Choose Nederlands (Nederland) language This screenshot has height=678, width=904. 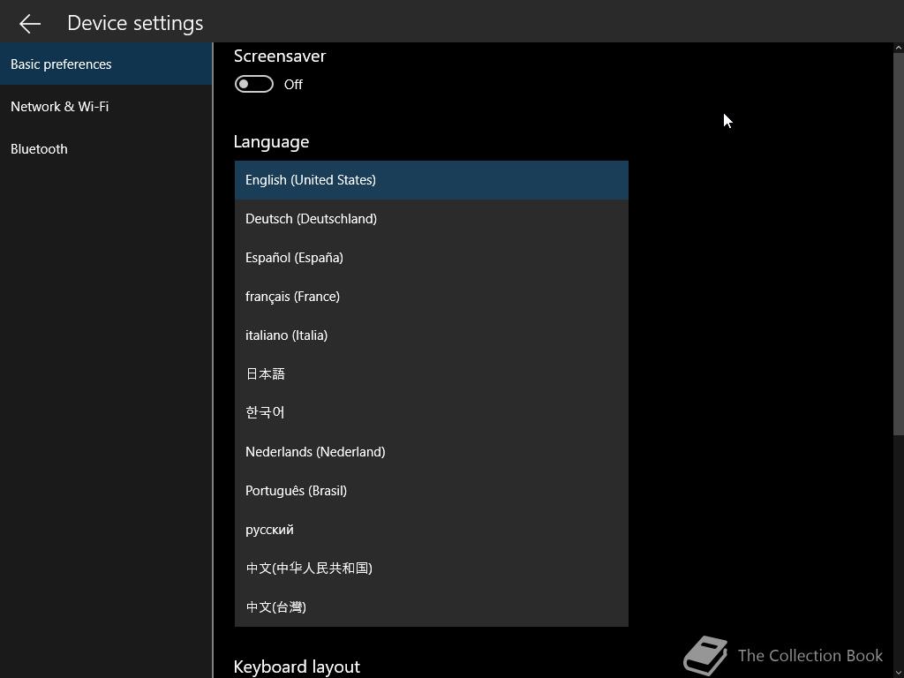431,452
